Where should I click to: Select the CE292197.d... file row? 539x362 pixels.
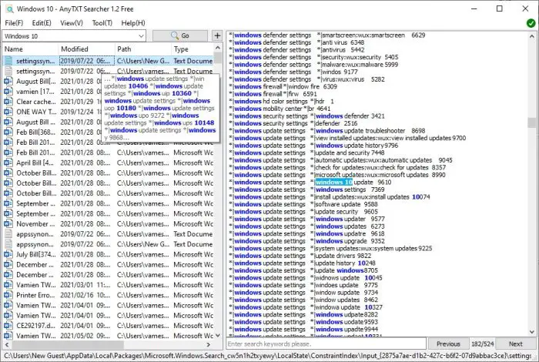pyautogui.click(x=109, y=326)
